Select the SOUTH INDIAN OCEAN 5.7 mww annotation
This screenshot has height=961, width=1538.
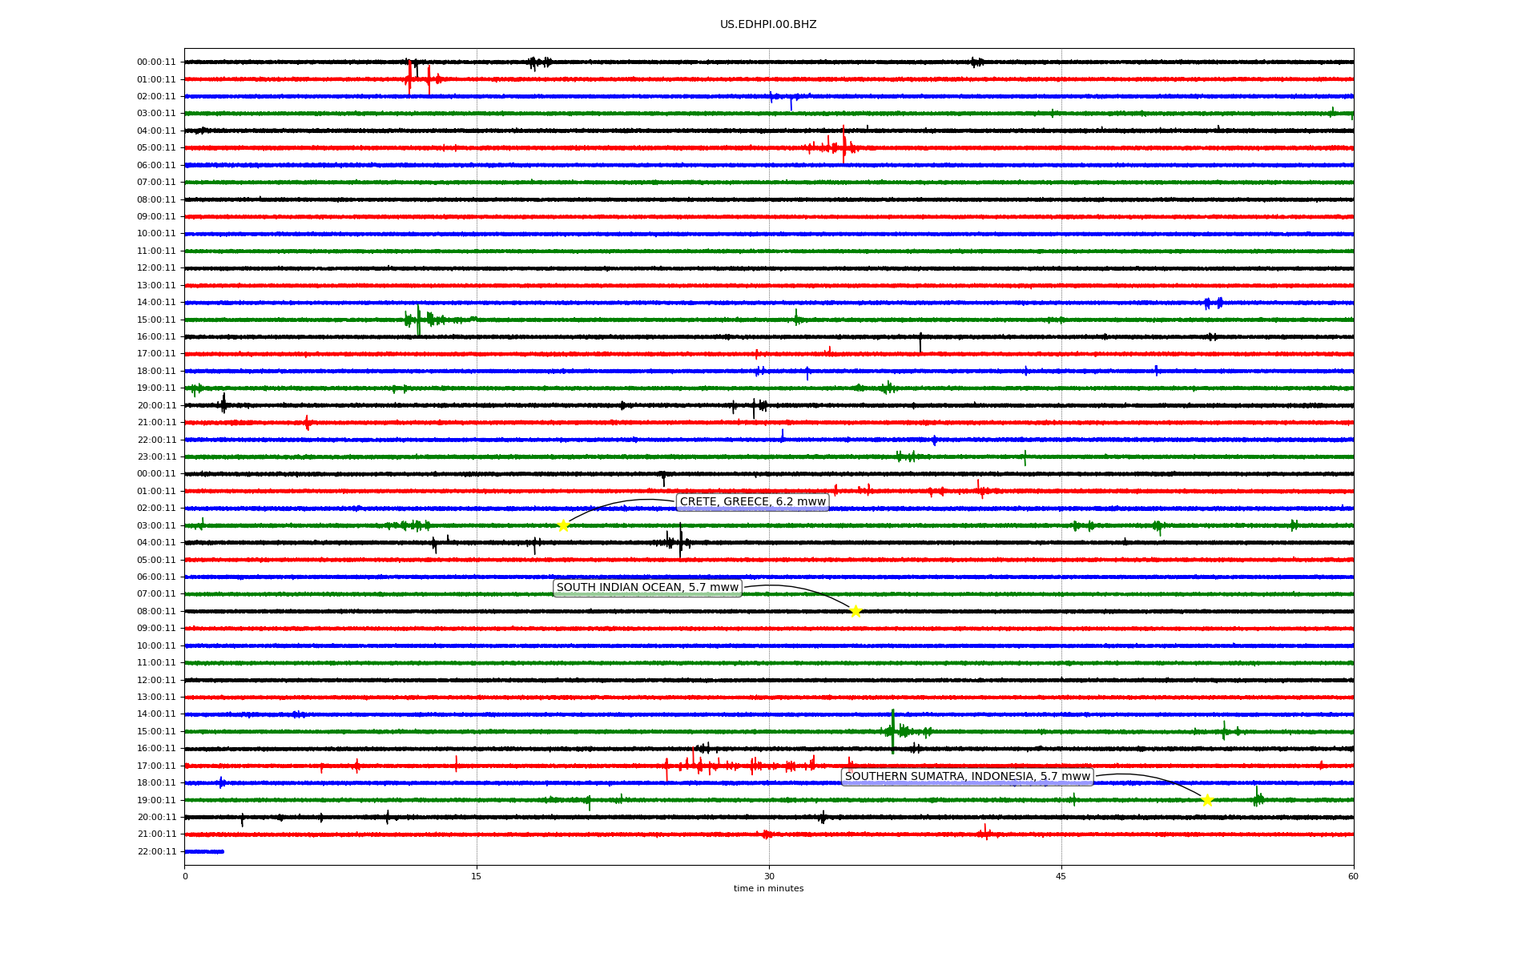click(647, 588)
